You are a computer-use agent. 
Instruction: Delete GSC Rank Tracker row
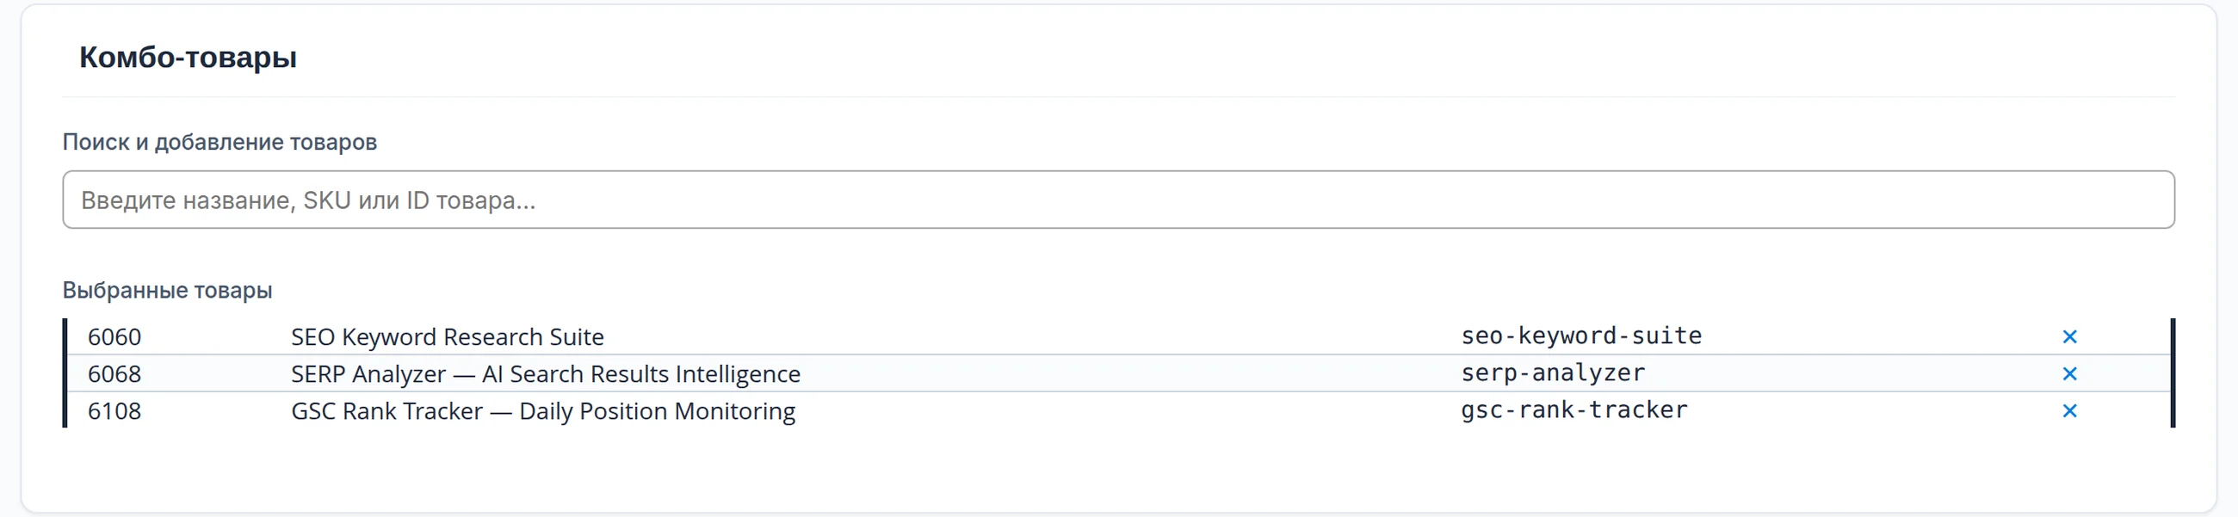(2069, 411)
